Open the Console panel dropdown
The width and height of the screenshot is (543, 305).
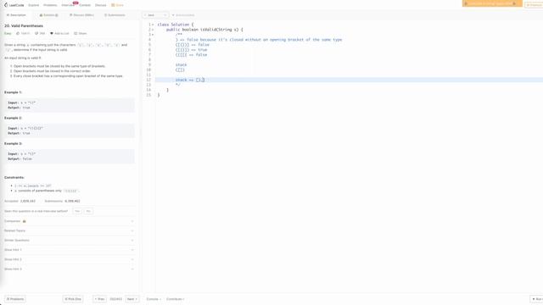154,299
